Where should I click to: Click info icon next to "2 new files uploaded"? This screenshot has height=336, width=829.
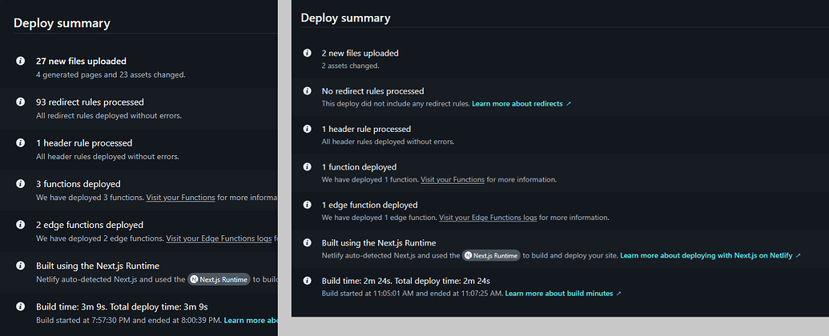click(307, 54)
